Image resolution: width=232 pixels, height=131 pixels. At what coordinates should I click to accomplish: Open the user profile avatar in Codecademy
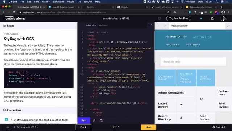[x=224, y=19]
